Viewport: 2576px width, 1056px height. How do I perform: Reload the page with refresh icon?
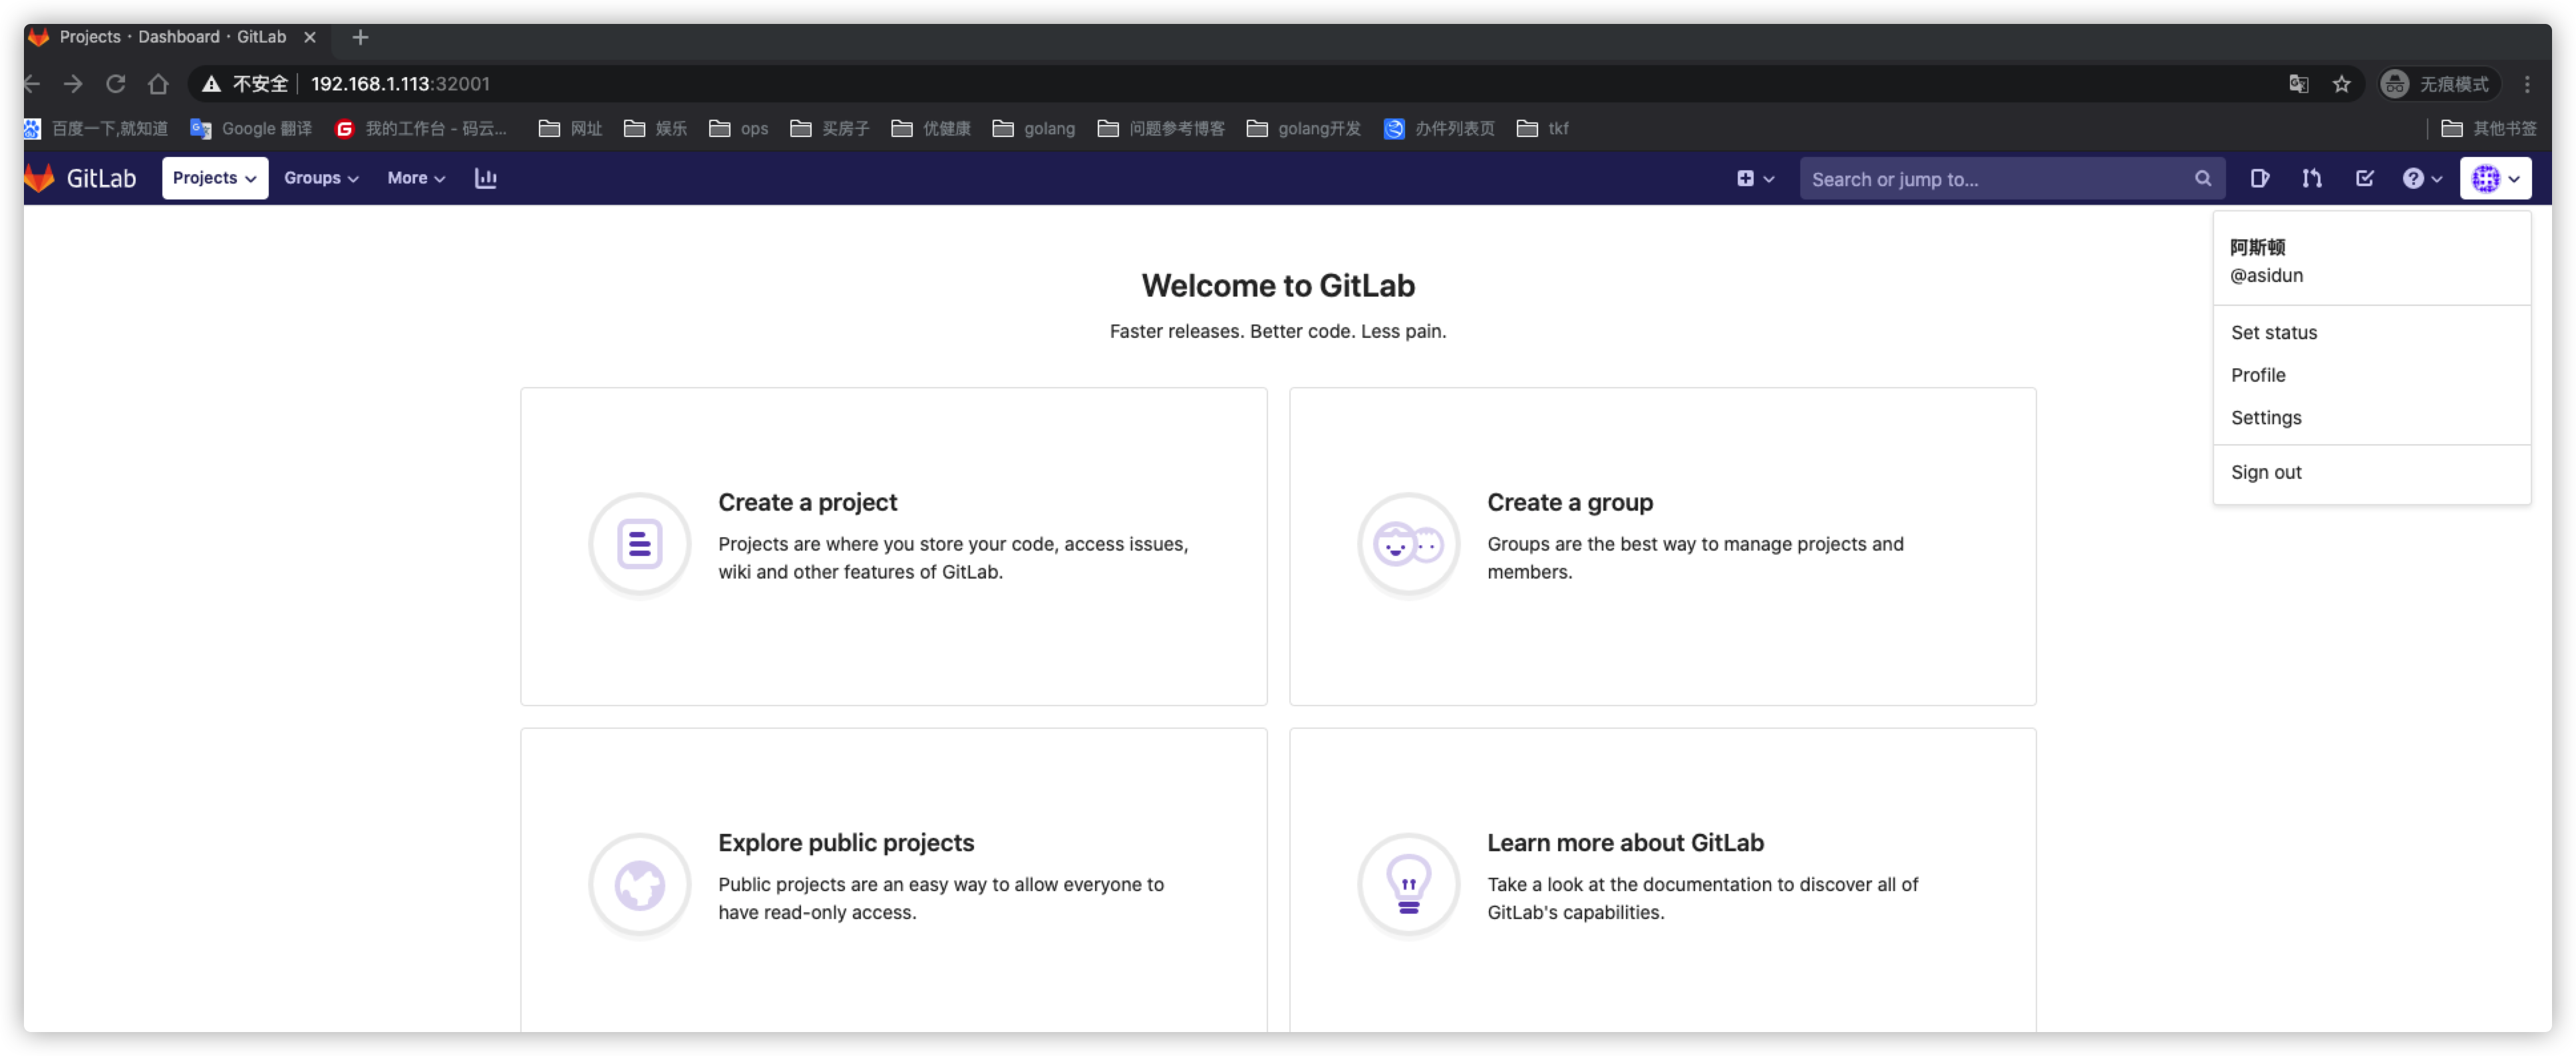116,84
